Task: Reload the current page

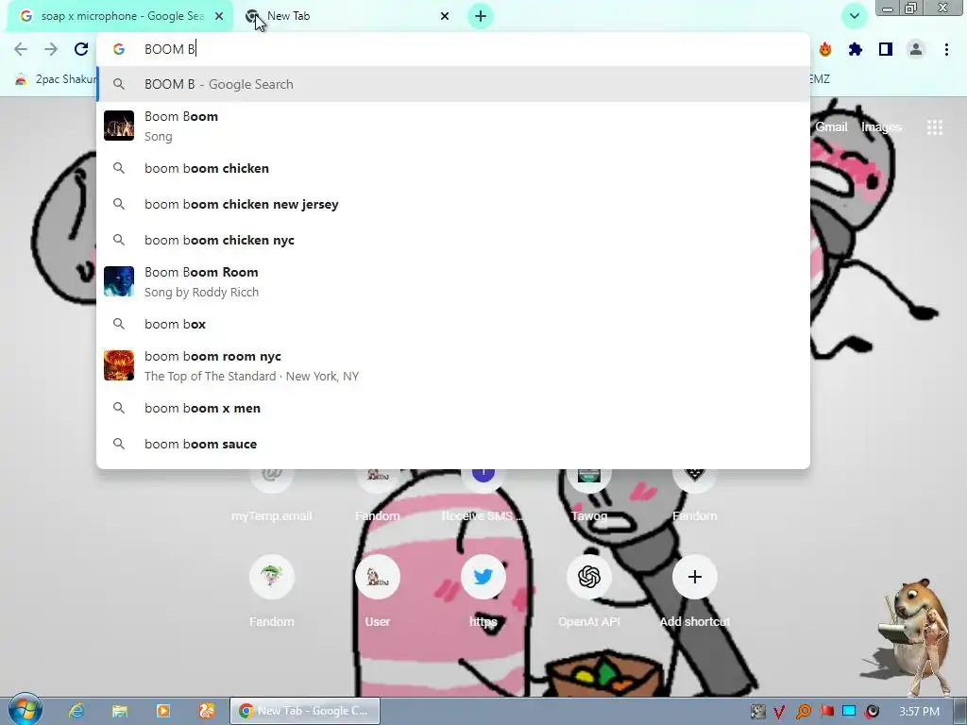Action: click(81, 49)
